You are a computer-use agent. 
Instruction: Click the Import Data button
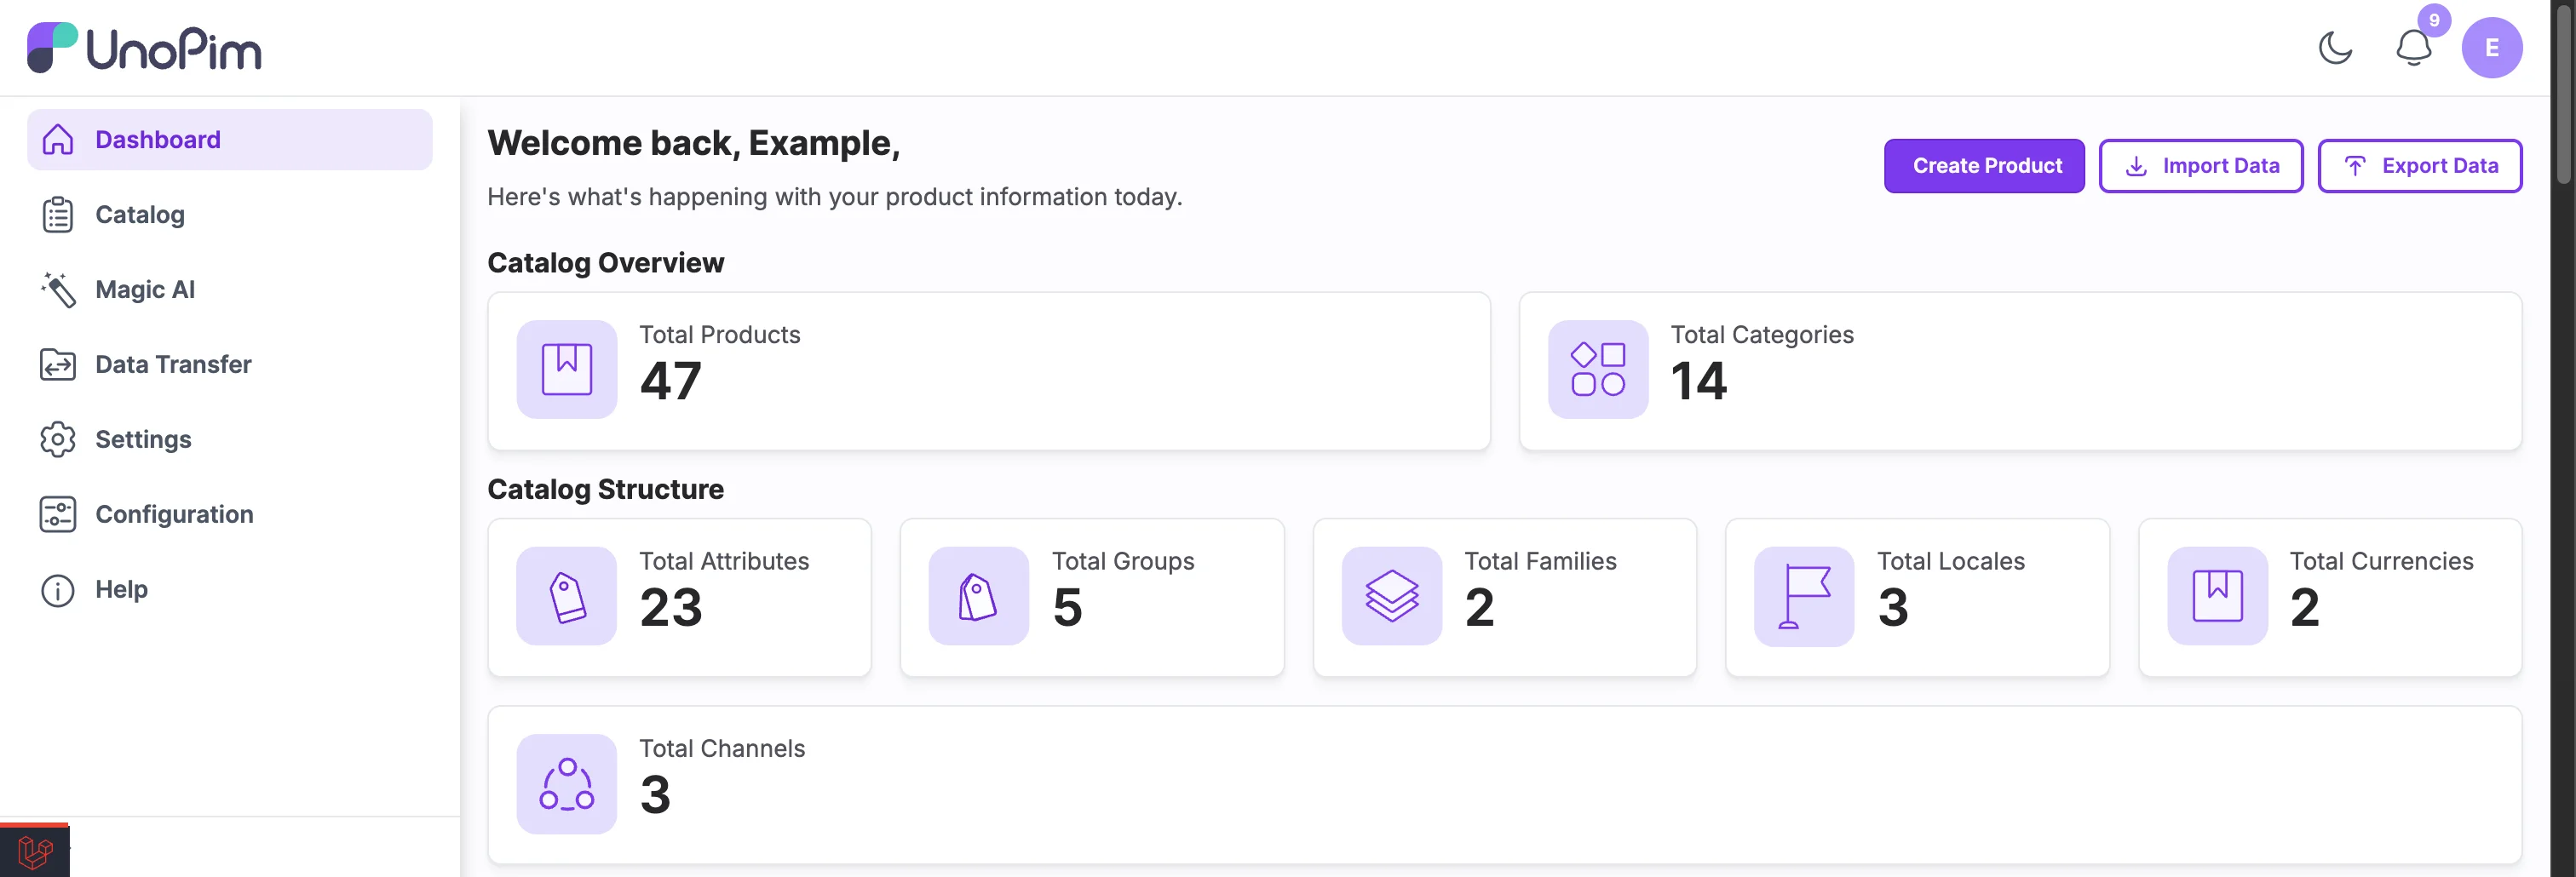coord(2201,165)
